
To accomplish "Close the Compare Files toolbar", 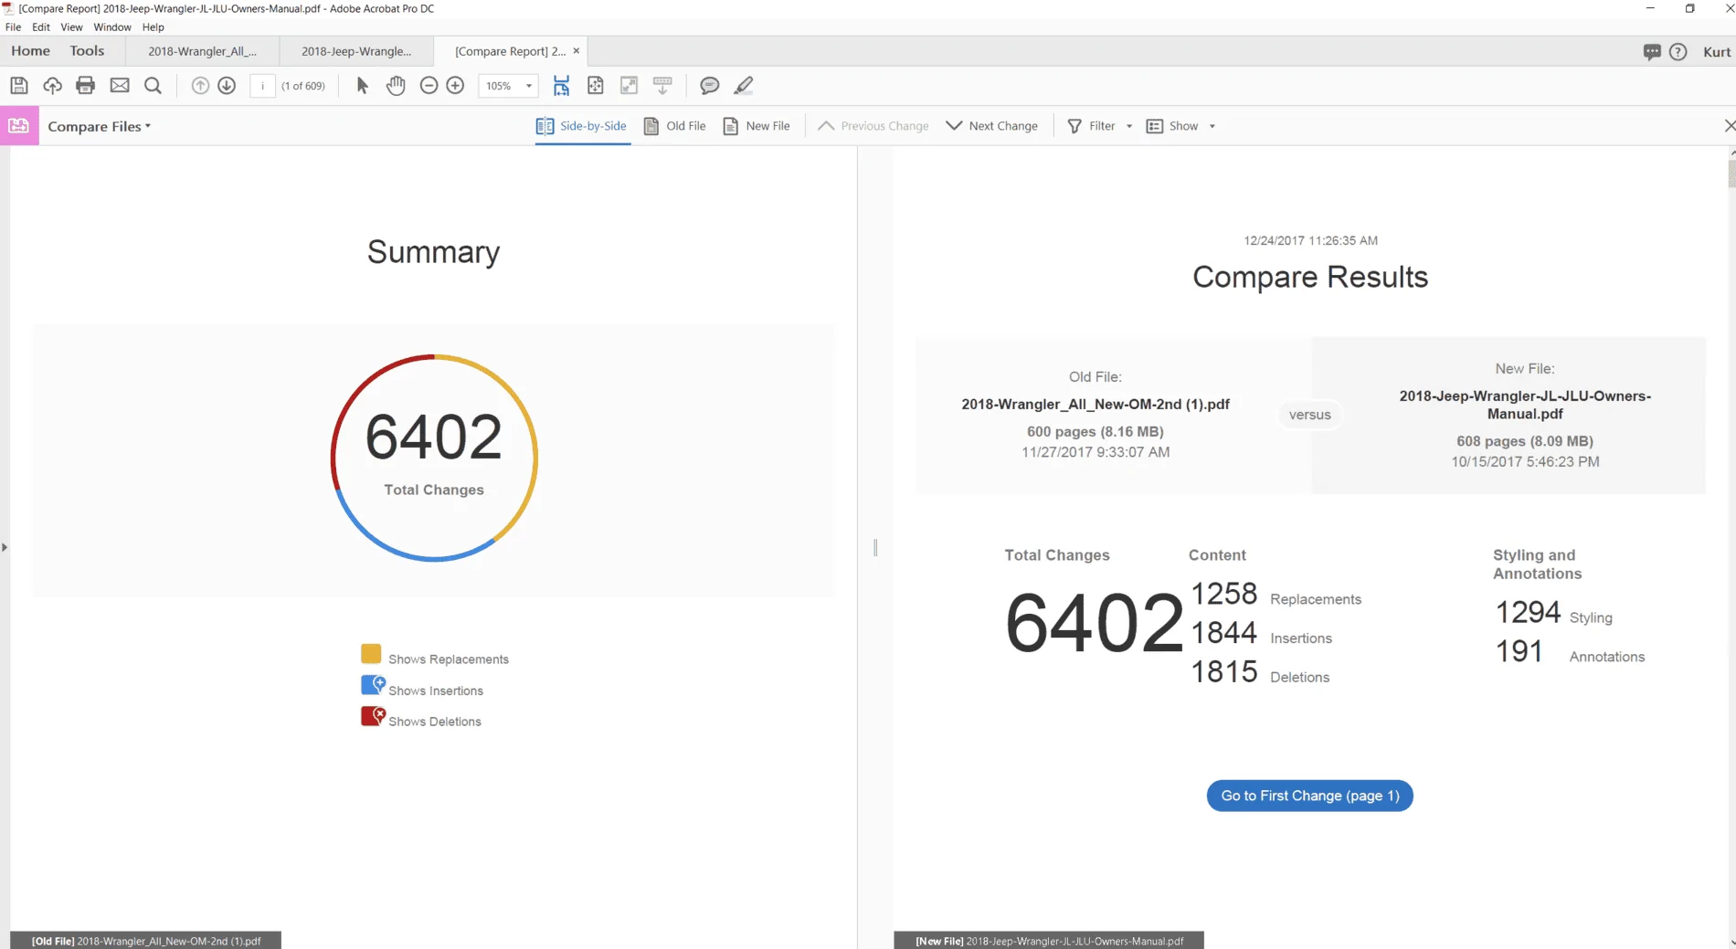I will click(1729, 126).
